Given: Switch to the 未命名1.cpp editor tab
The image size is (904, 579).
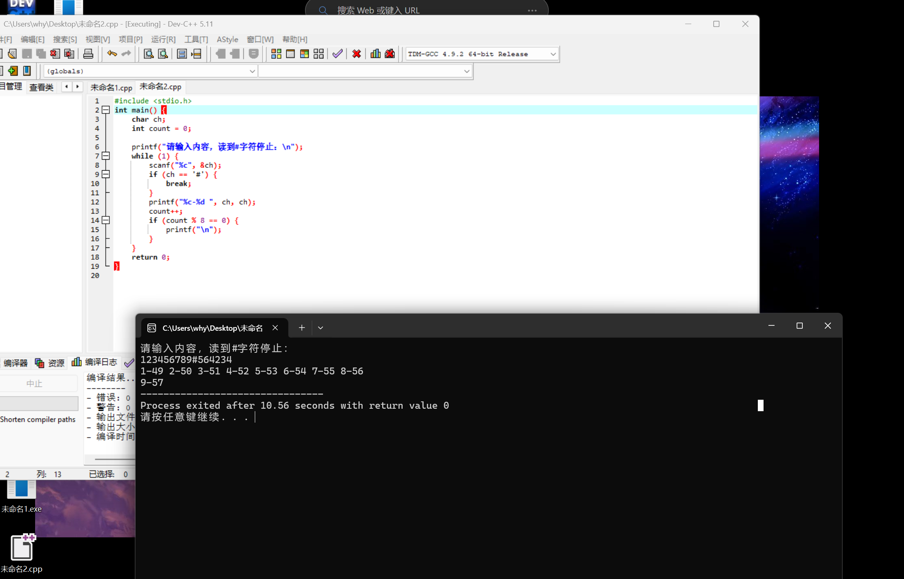Looking at the screenshot, I should coord(111,87).
